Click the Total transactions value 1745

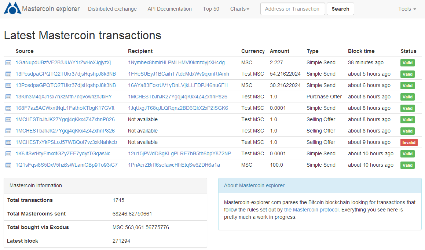pos(118,200)
